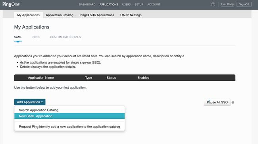Open the Setup menu
258x144 pixels.
coord(139,4)
